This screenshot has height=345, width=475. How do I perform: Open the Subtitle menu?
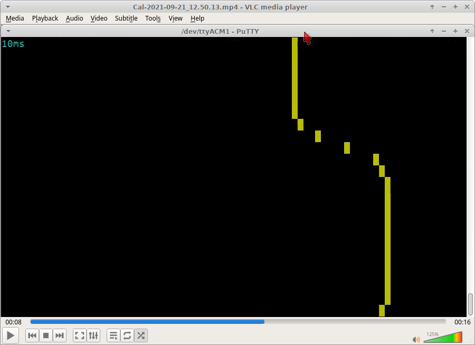click(x=126, y=18)
